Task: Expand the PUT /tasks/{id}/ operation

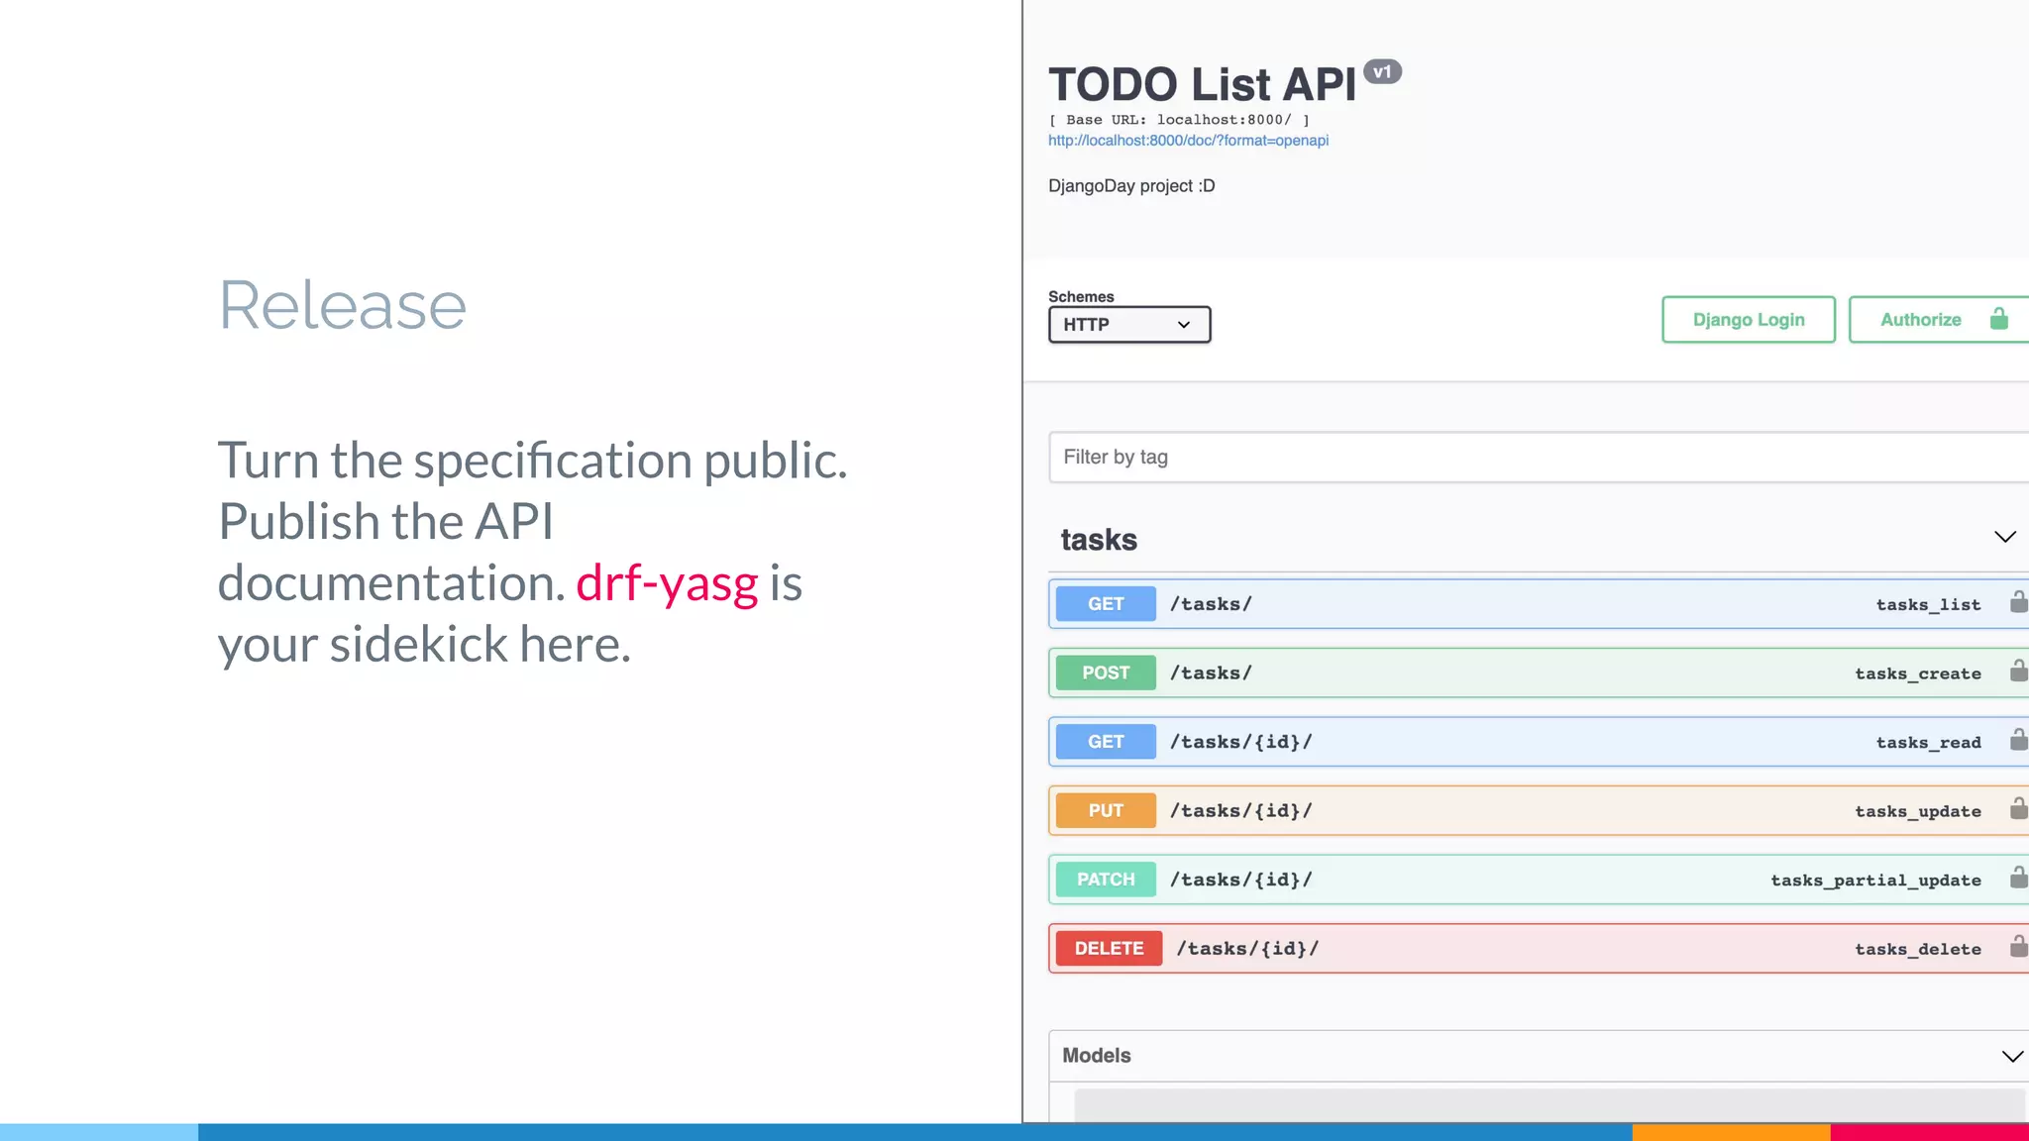Action: point(1539,810)
